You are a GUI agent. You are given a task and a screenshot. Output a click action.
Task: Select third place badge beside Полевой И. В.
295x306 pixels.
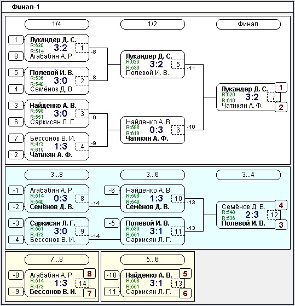tap(281, 225)
